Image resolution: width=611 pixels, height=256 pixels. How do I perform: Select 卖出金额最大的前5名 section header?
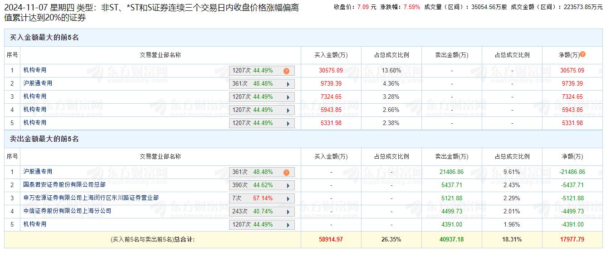44,139
